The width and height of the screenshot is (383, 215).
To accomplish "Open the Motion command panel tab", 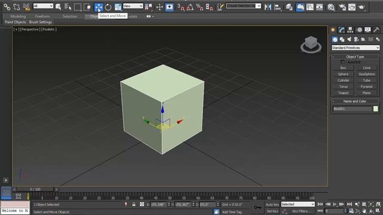I will [x=359, y=30].
